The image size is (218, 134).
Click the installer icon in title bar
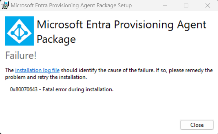[5, 5]
